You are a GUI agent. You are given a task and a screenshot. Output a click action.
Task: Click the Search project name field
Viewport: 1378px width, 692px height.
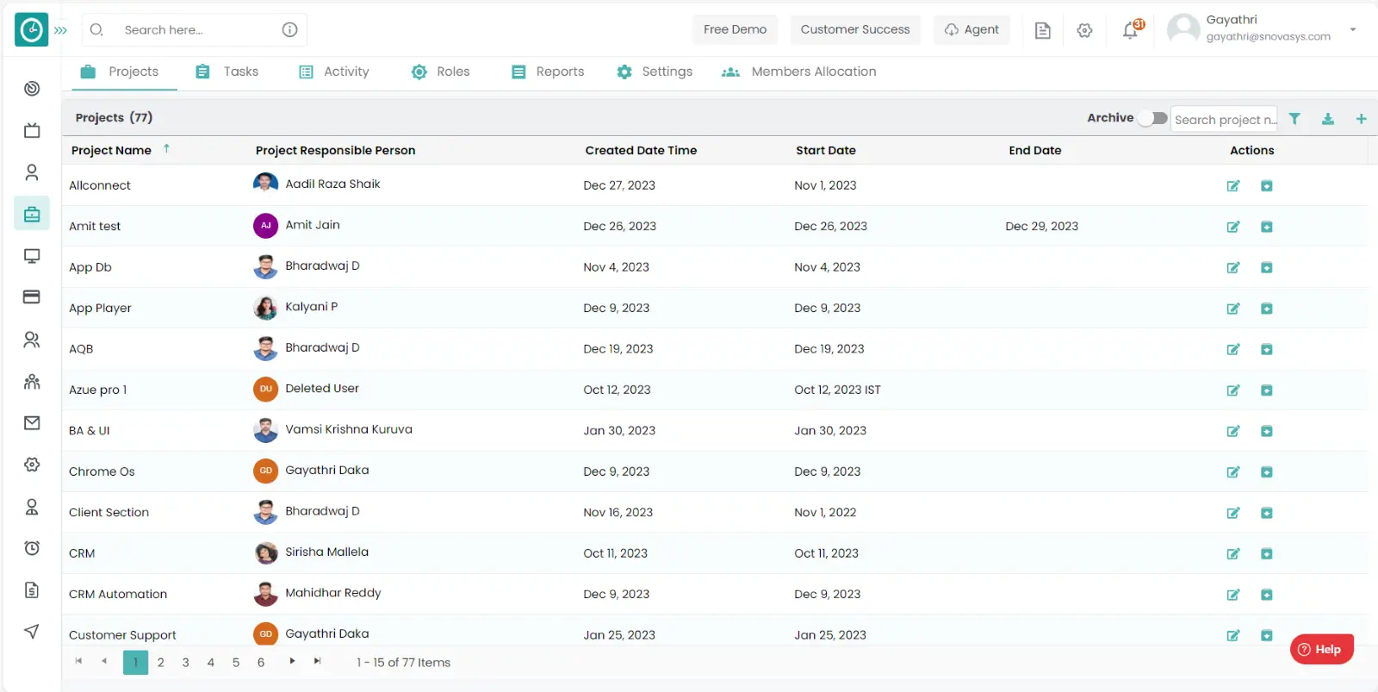1225,120
